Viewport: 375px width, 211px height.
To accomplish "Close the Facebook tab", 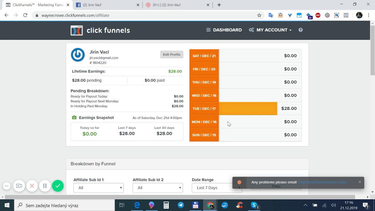I will 138,5.
